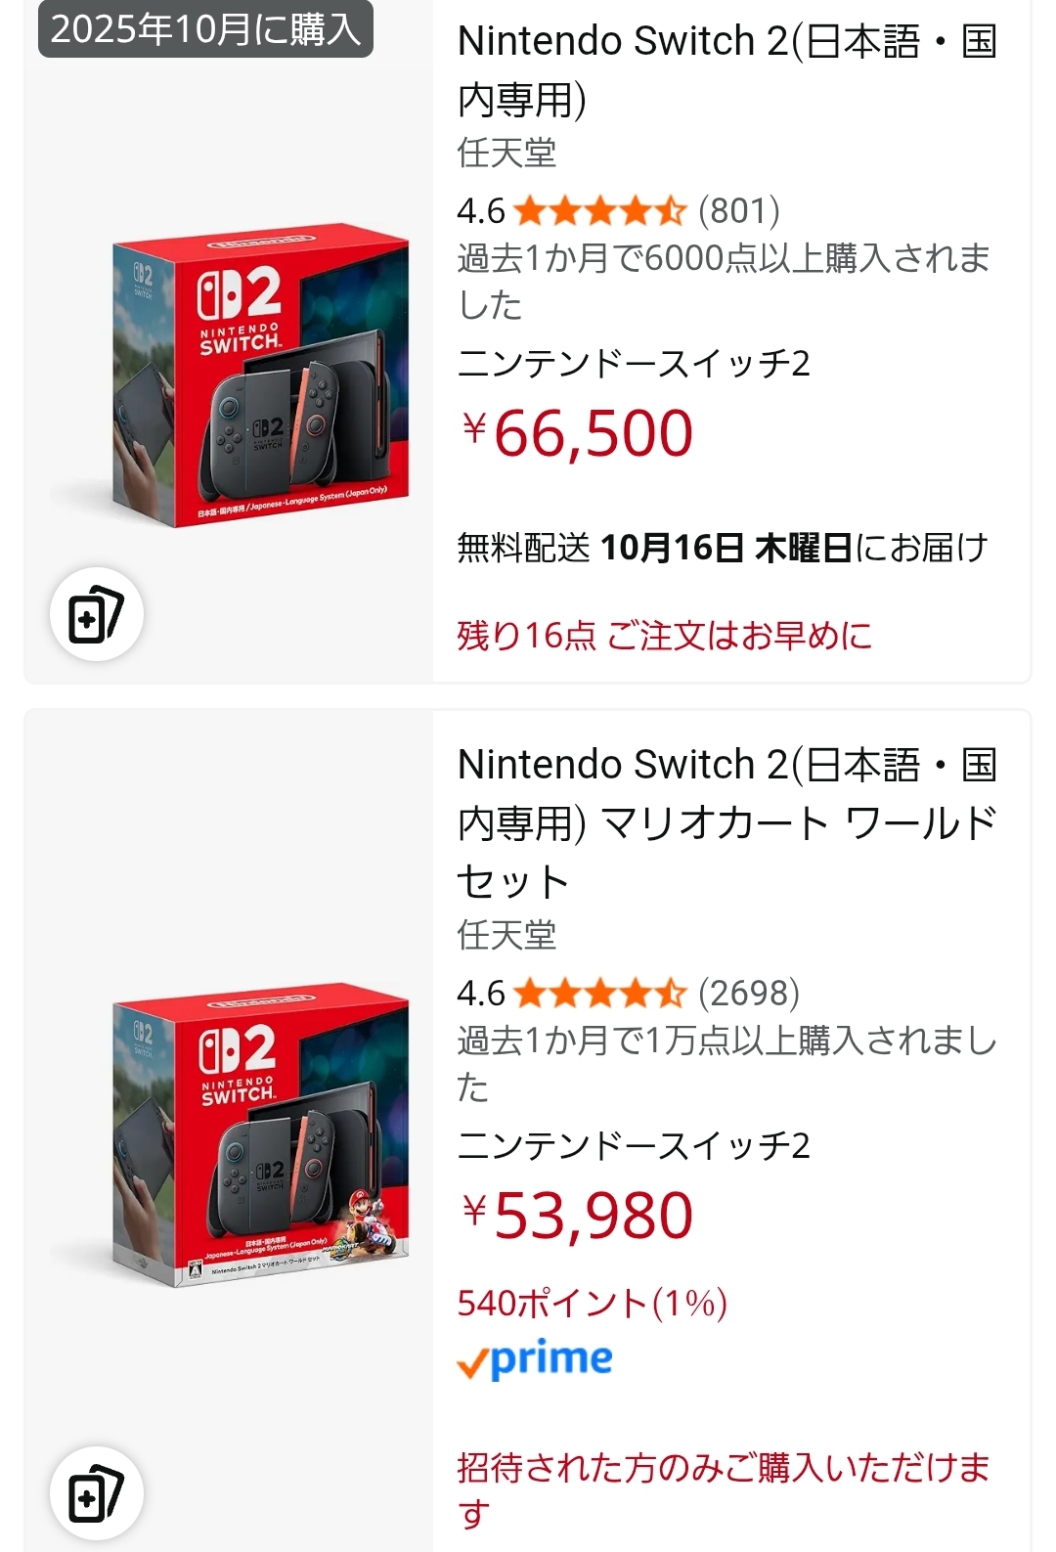Screen dimensions: 1056x1552
Task: Click the 540ポイント(1%) points text
Action: (592, 1303)
